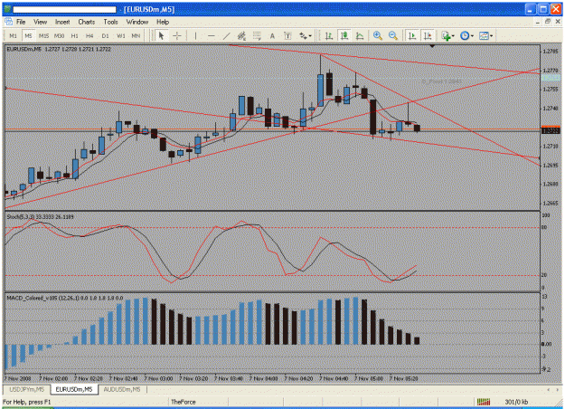This screenshot has width=565, height=409.
Task: Switch chart to candlesticks type
Action: (344, 35)
